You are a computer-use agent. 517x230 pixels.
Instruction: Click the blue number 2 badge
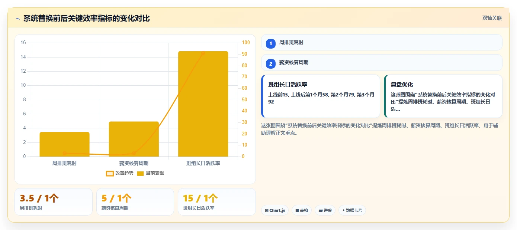coord(271,64)
